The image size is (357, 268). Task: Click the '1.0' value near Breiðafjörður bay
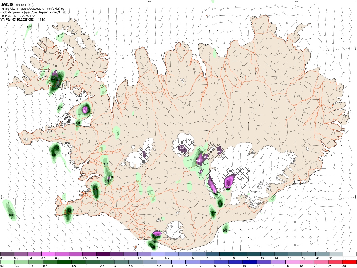78,123
